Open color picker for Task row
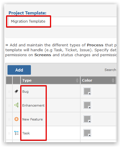Screen dimensions: 121x148 87,133
